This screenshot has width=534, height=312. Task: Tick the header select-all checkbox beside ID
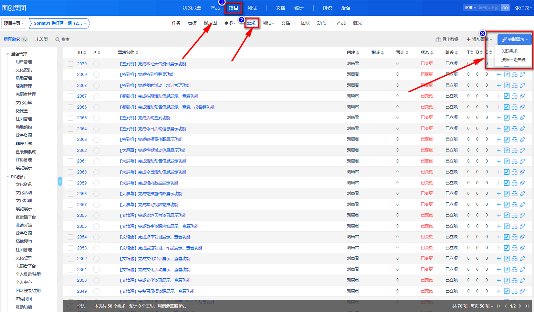[71, 53]
